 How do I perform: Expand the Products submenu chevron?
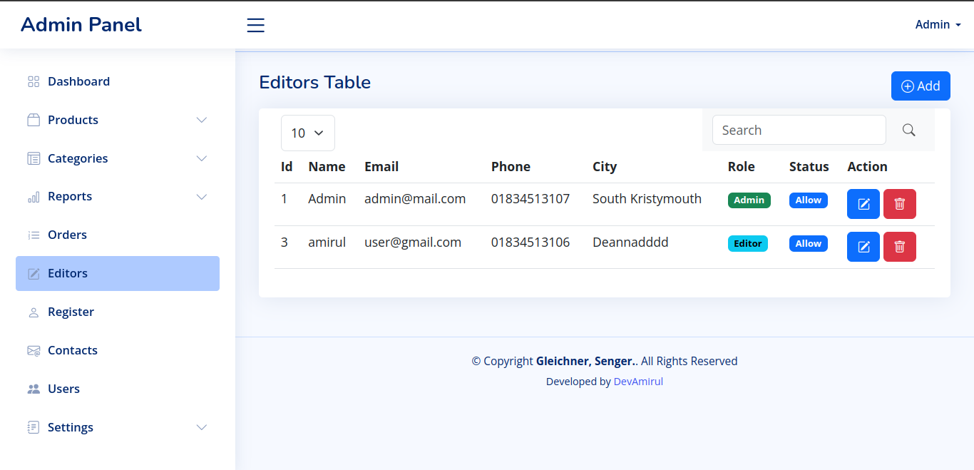point(202,120)
